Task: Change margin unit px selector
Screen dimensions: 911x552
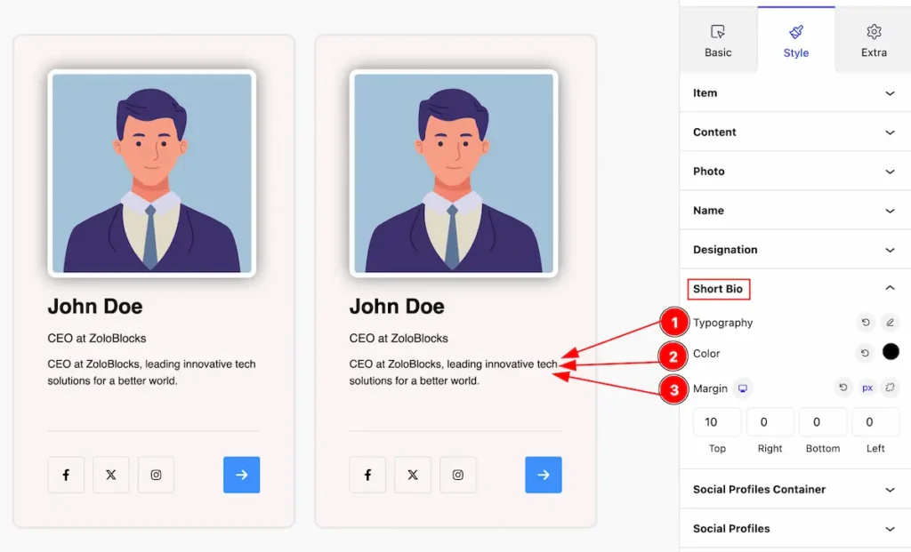Action: coord(867,388)
